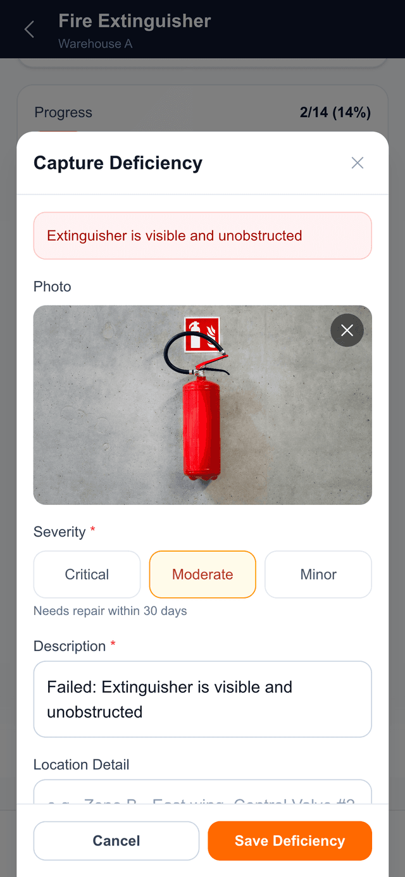Tap the Warehouse A subtitle
Image resolution: width=405 pixels, height=877 pixels.
pyautogui.click(x=96, y=44)
